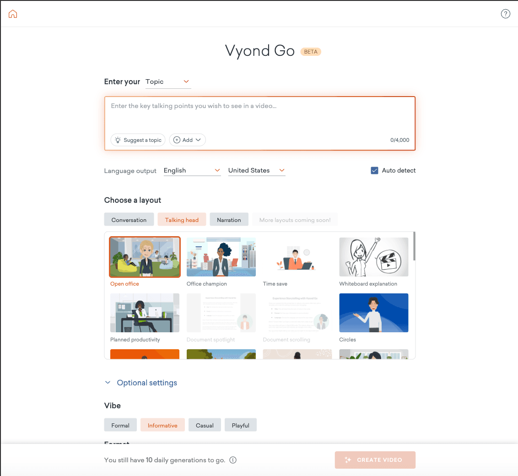Select the Open office layout thumbnail
Screen dimensions: 518x476
pos(145,257)
